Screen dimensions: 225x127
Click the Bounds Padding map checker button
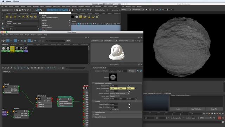[x=129, y=104]
